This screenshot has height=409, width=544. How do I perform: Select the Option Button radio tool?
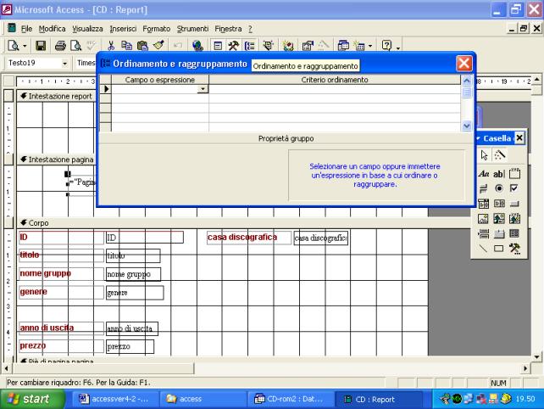[x=498, y=188]
